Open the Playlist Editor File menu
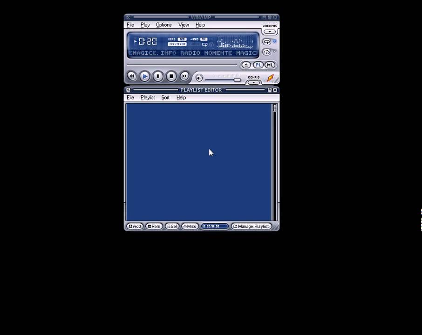422x335 pixels. tap(130, 98)
